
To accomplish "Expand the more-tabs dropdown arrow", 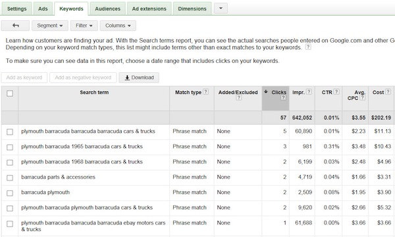I will [x=221, y=9].
